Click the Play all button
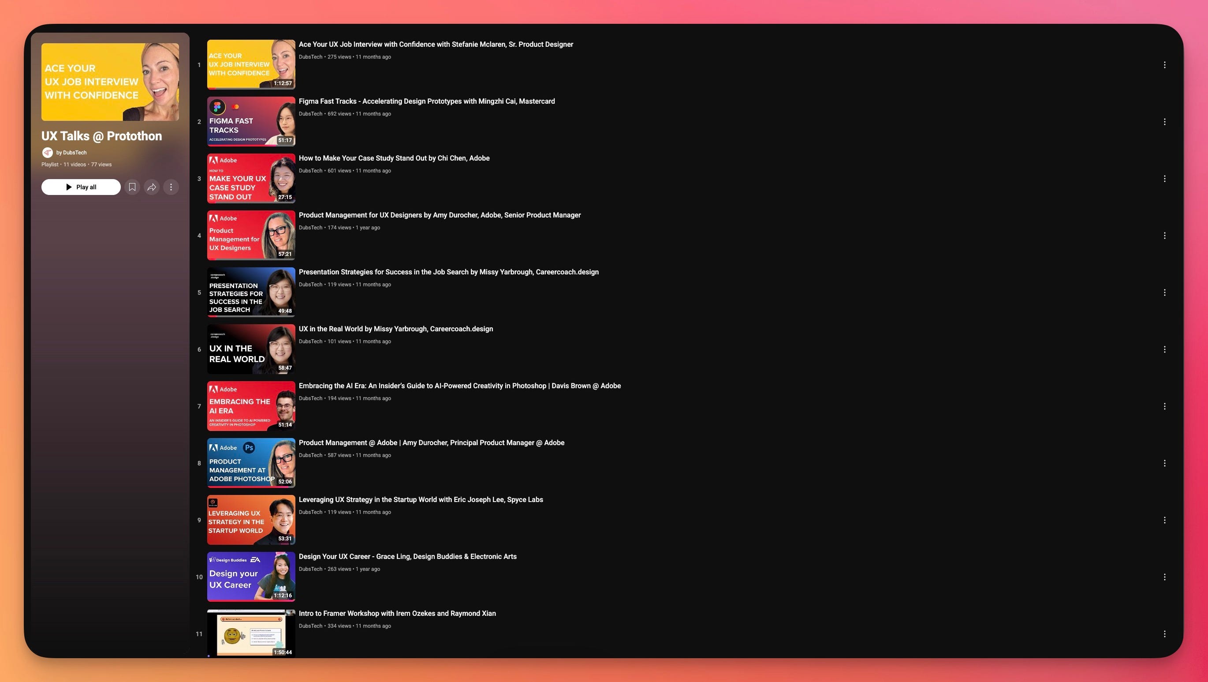This screenshot has height=682, width=1208. [x=81, y=187]
